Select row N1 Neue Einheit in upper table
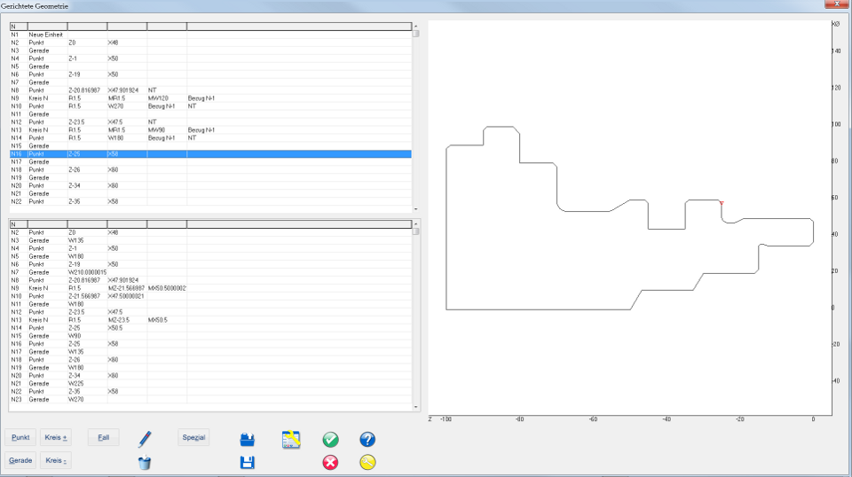852x477 pixels. pyautogui.click(x=211, y=35)
